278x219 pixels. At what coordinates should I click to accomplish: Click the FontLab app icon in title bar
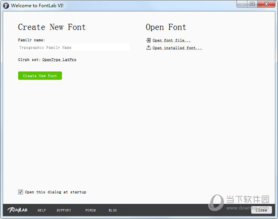coord(6,6)
